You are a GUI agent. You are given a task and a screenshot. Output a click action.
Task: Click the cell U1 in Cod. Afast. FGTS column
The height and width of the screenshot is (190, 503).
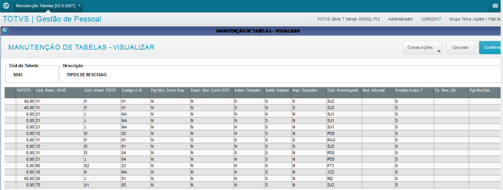[102, 185]
